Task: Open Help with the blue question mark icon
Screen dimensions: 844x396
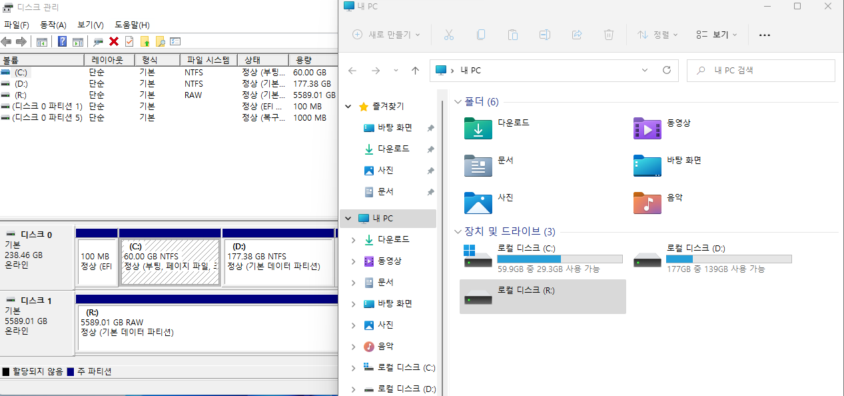Action: tap(62, 41)
